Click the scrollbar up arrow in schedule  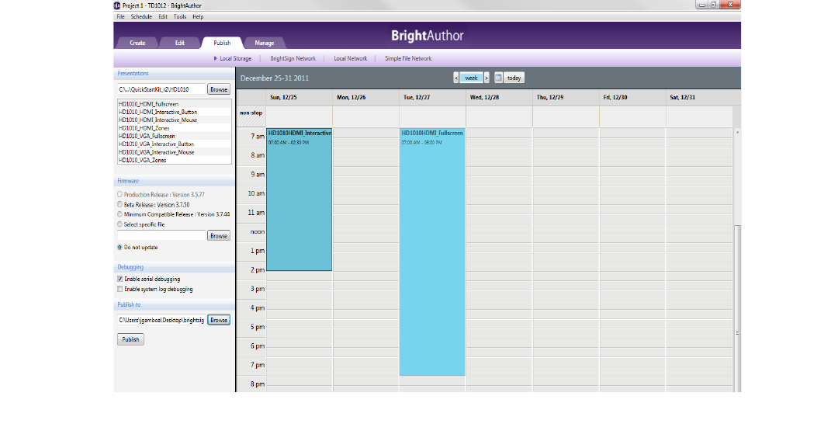point(738,132)
